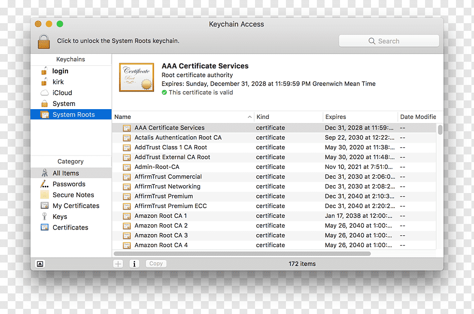Select AAA Certificate Services row

click(274, 128)
